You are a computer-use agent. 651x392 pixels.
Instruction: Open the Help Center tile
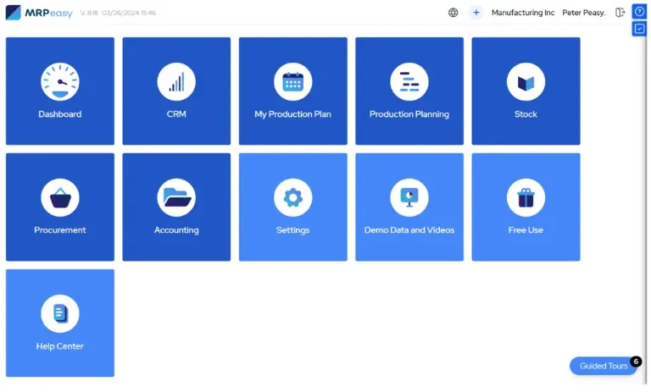[59, 323]
